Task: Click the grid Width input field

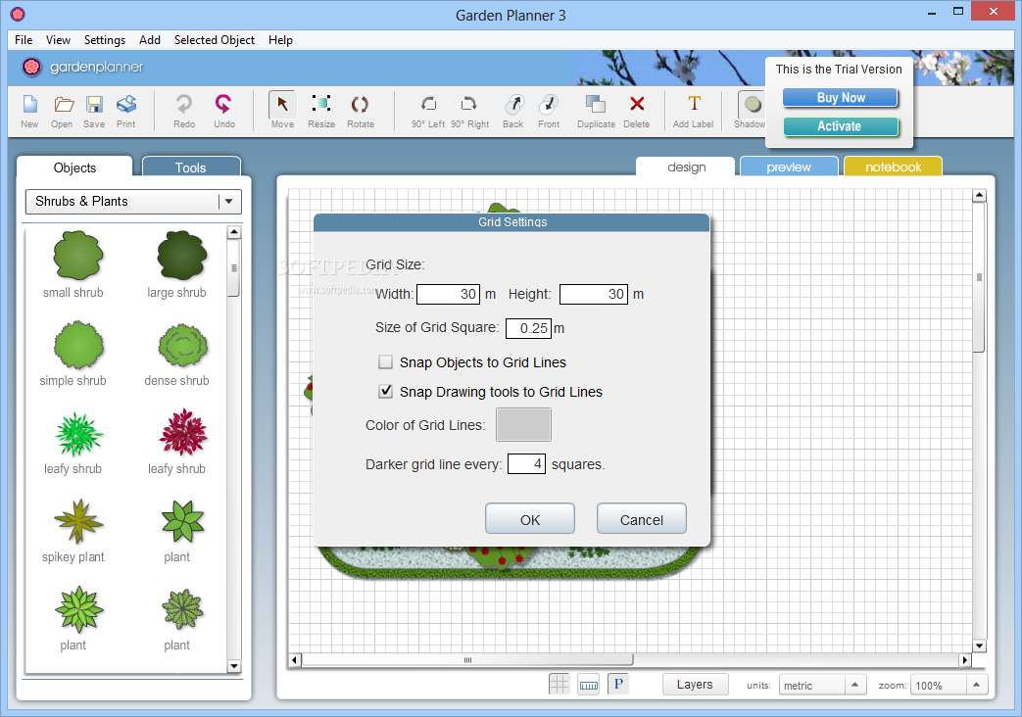Action: click(449, 294)
